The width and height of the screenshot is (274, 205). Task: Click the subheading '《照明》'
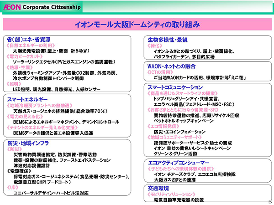coord(14,84)
